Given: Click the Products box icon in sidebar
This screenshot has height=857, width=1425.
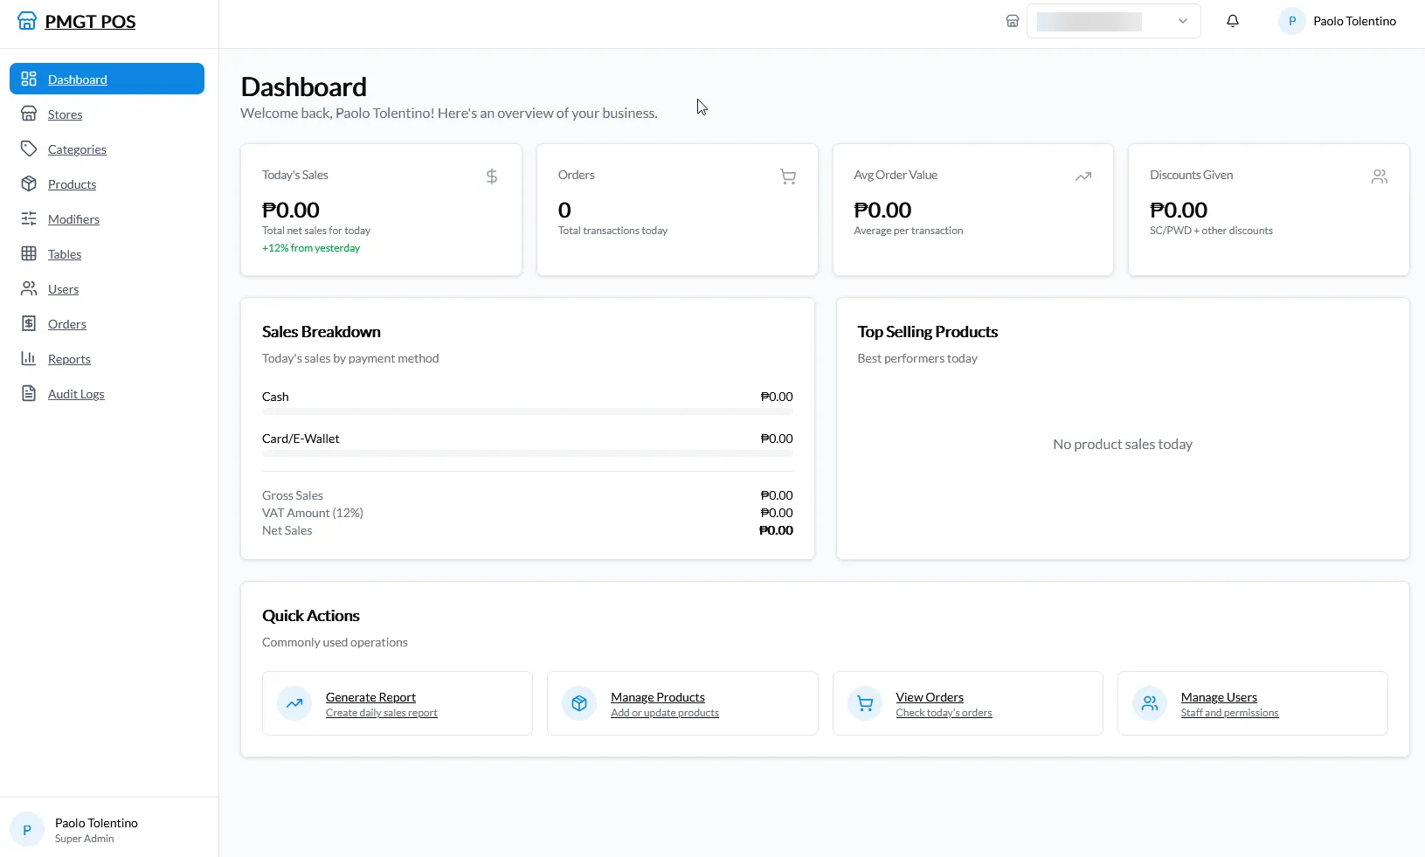Looking at the screenshot, I should pyautogui.click(x=29, y=183).
